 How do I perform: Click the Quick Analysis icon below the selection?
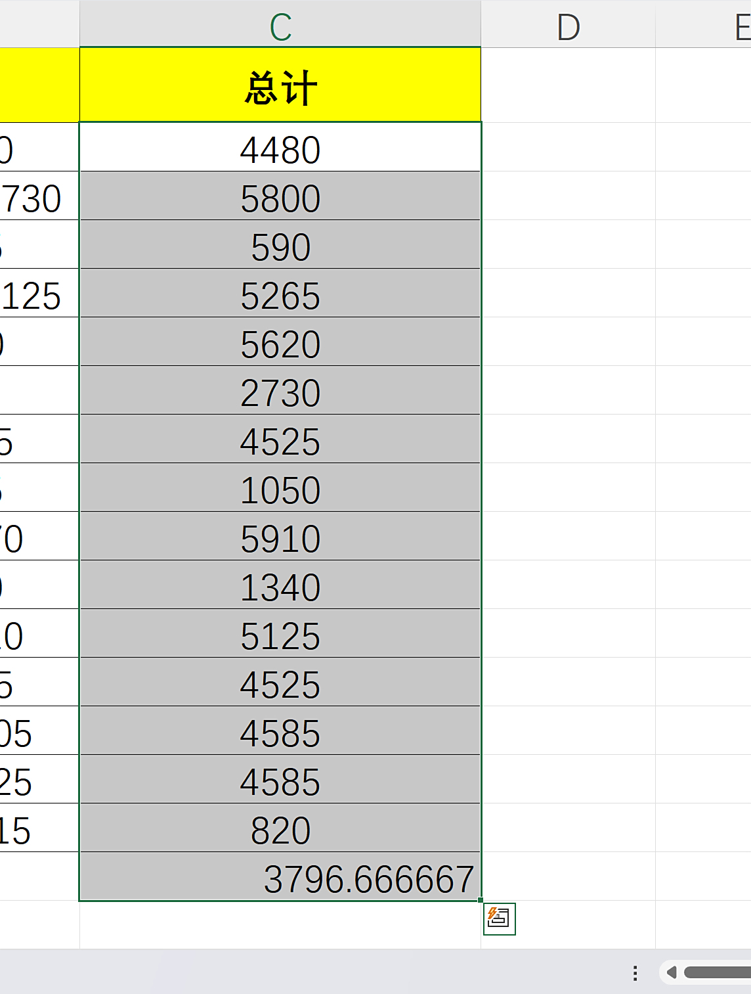[500, 918]
